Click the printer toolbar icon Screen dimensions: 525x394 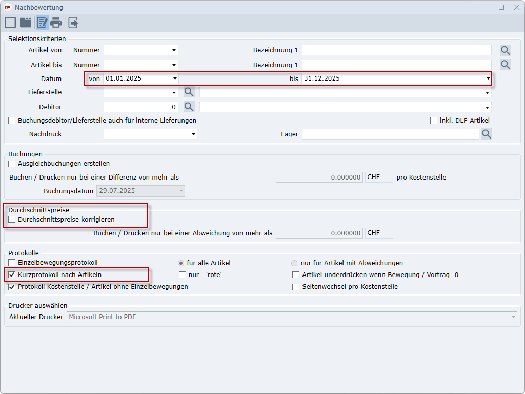56,23
